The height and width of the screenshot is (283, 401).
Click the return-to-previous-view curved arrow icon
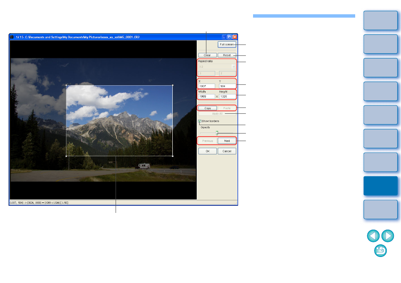coord(380,251)
